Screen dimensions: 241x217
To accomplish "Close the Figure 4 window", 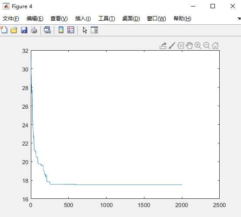I will 233,6.
